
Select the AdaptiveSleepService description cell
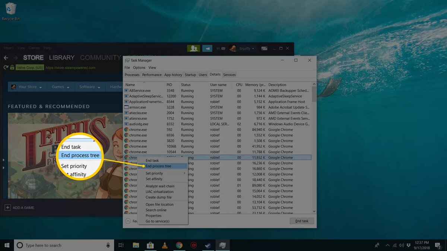click(x=285, y=96)
